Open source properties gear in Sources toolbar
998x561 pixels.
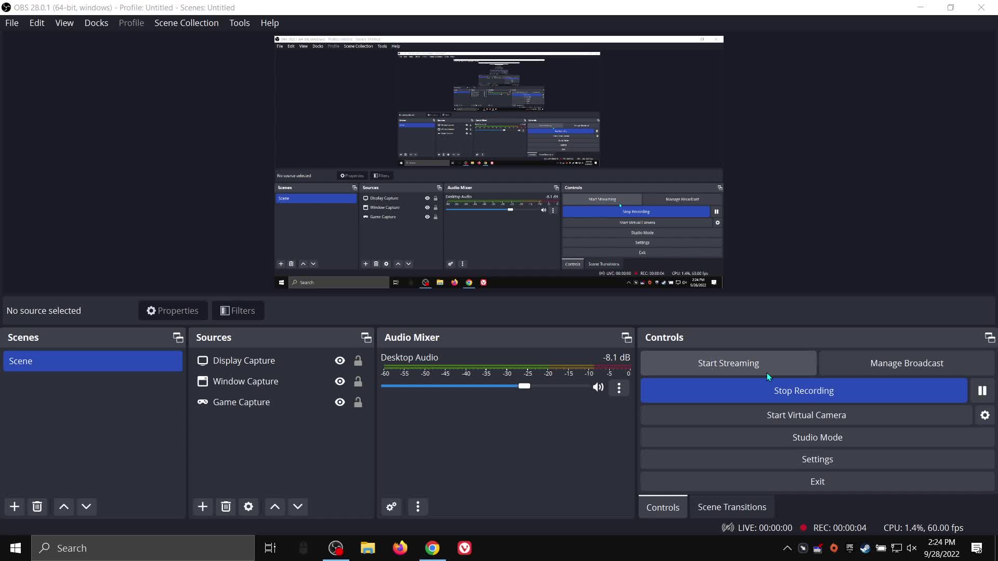pyautogui.click(x=248, y=506)
